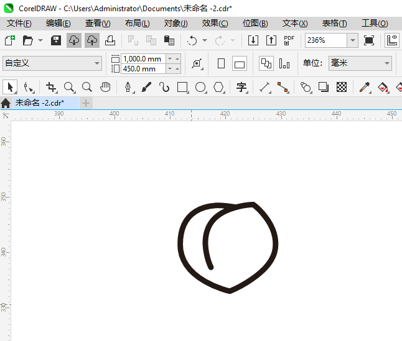
Task: Click the Paste clipboard icon
Action: (x=169, y=40)
